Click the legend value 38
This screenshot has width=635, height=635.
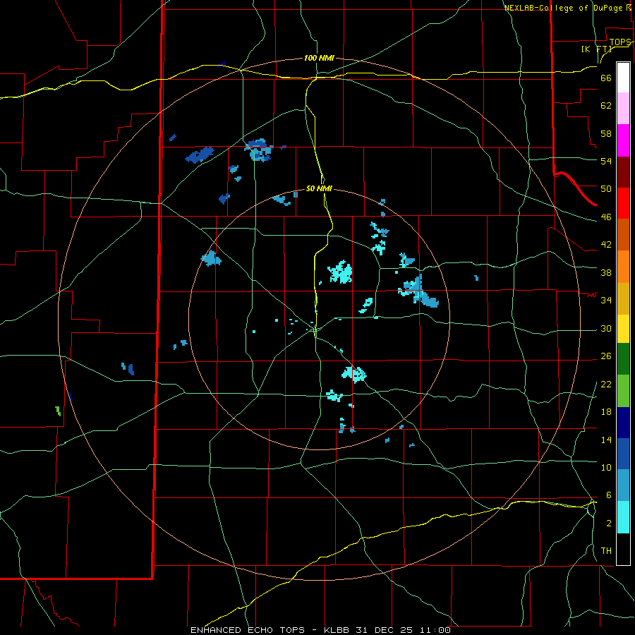click(x=606, y=272)
